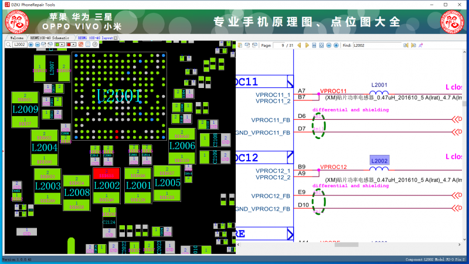Go to the previous schematic page arrow

[x=299, y=45]
